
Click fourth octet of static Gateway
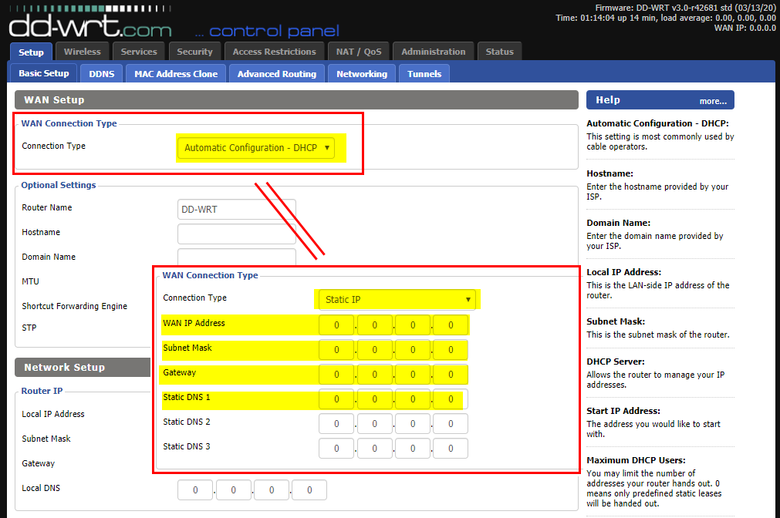(x=451, y=375)
